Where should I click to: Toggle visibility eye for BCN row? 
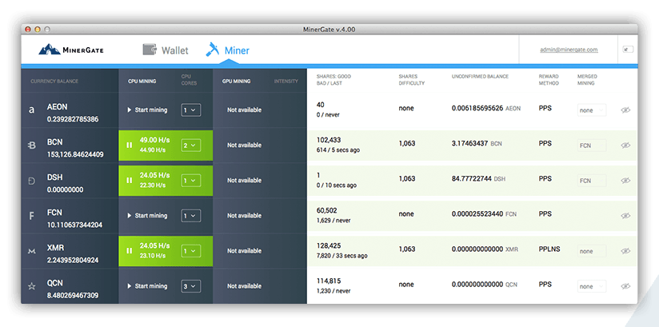pyautogui.click(x=625, y=146)
